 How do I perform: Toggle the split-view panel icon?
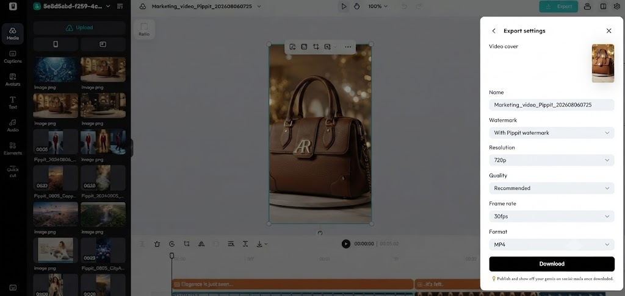[604, 6]
